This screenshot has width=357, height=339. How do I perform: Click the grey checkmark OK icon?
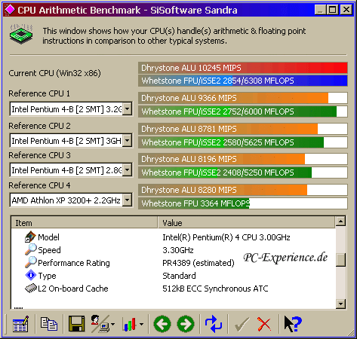pyautogui.click(x=242, y=324)
